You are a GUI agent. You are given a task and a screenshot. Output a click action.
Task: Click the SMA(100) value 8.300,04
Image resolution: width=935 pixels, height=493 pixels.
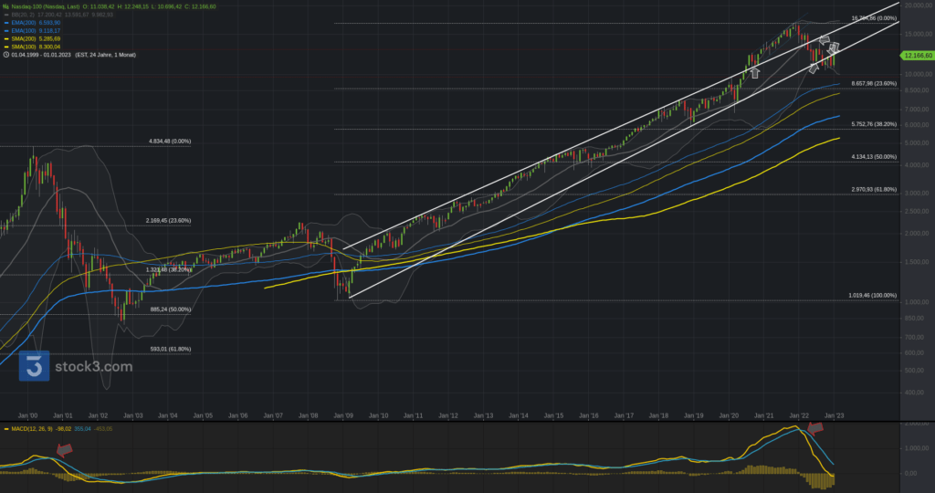(x=49, y=47)
